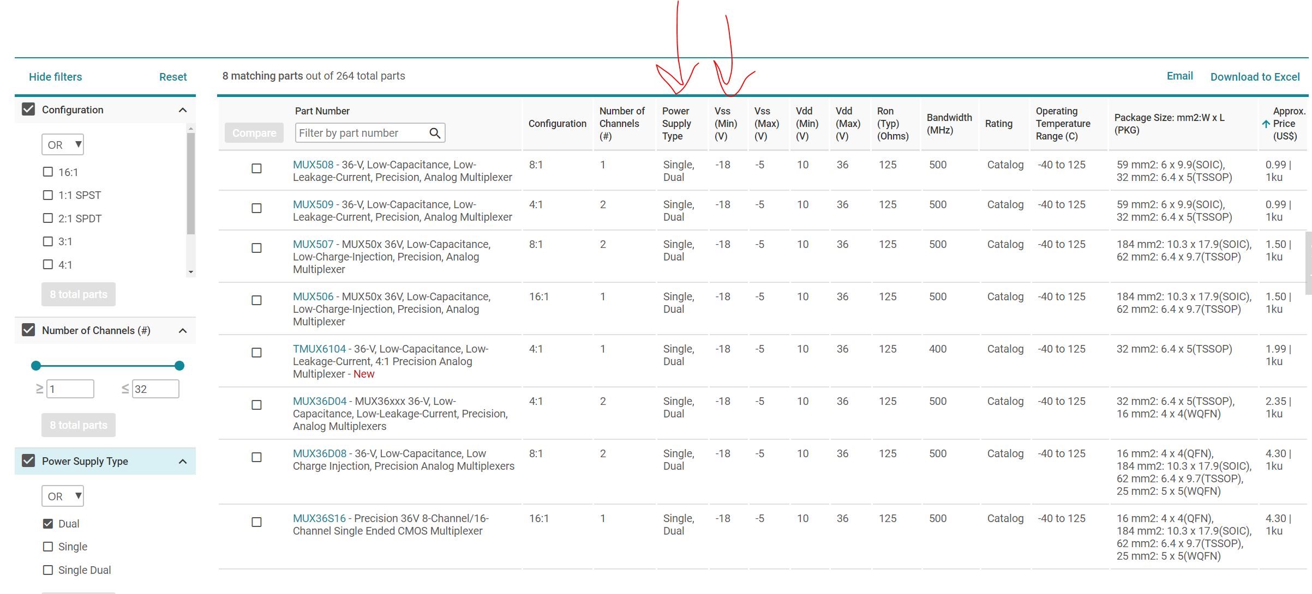The image size is (1312, 594).
Task: Collapse the Power Supply Type section chevron
Action: [183, 462]
